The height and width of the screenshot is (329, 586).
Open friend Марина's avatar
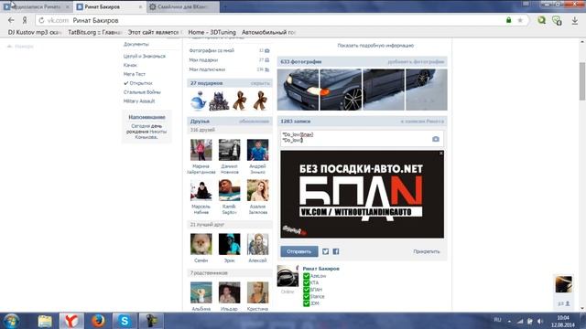pos(201,150)
